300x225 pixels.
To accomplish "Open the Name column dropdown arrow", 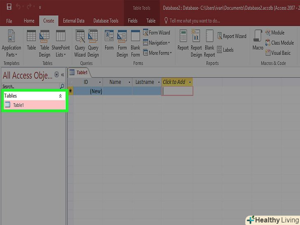I will coord(129,82).
